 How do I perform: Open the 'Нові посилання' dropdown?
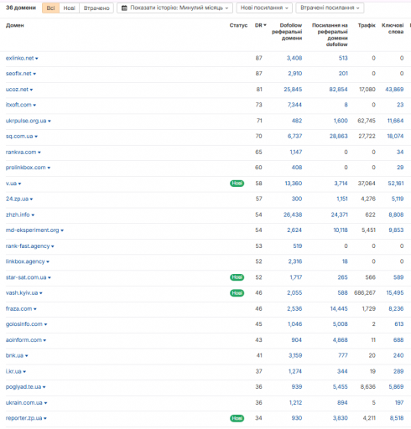(264, 8)
